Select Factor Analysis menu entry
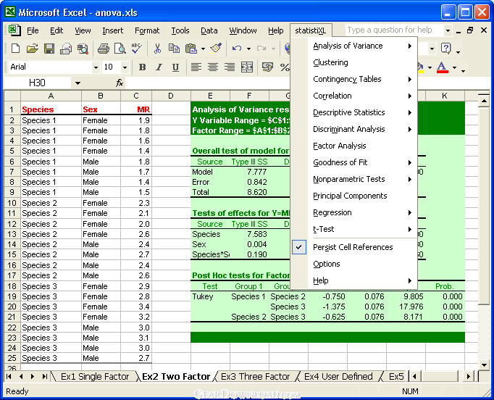 coord(362,146)
